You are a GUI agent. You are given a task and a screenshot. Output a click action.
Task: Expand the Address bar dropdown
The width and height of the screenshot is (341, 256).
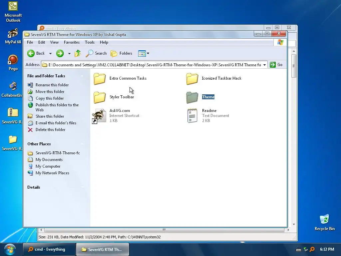264,65
